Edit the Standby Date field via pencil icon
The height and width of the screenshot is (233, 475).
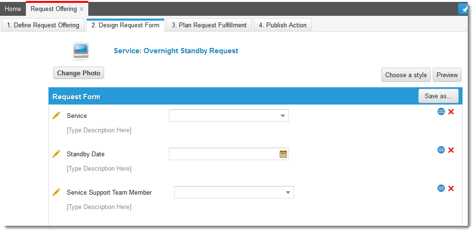coord(56,154)
